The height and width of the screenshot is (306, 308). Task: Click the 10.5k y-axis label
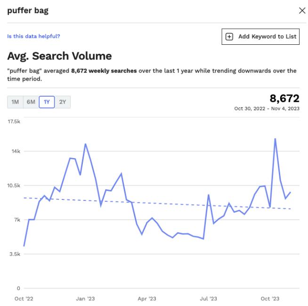coord(14,185)
